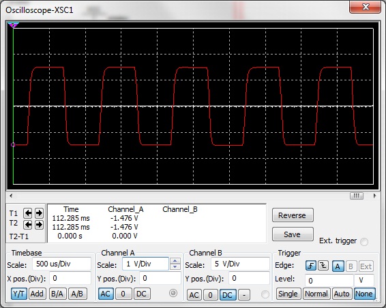Image resolution: width=386 pixels, height=308 pixels.
Task: Click Timebase Scale field 500 us/Div
Action: coord(61,264)
